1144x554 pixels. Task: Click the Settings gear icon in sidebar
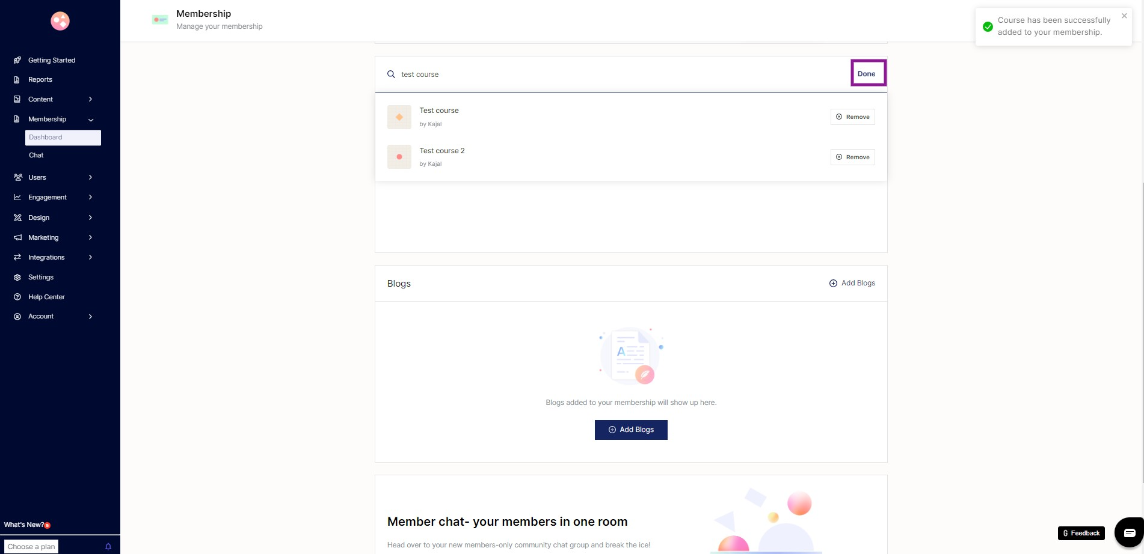(17, 277)
